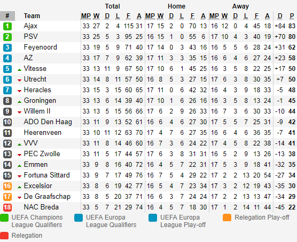Click the orange rank 16 badge for Excelsior
This screenshot has width=297, height=242.
(x=7, y=186)
